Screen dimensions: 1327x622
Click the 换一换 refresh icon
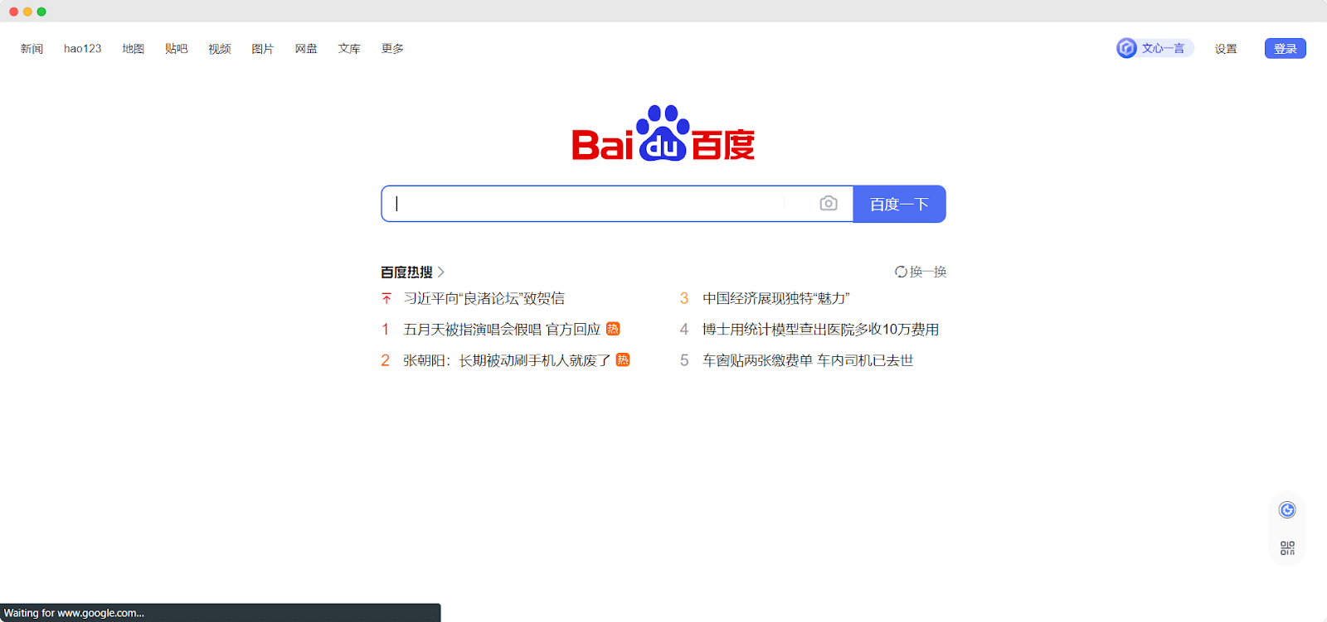coord(901,272)
